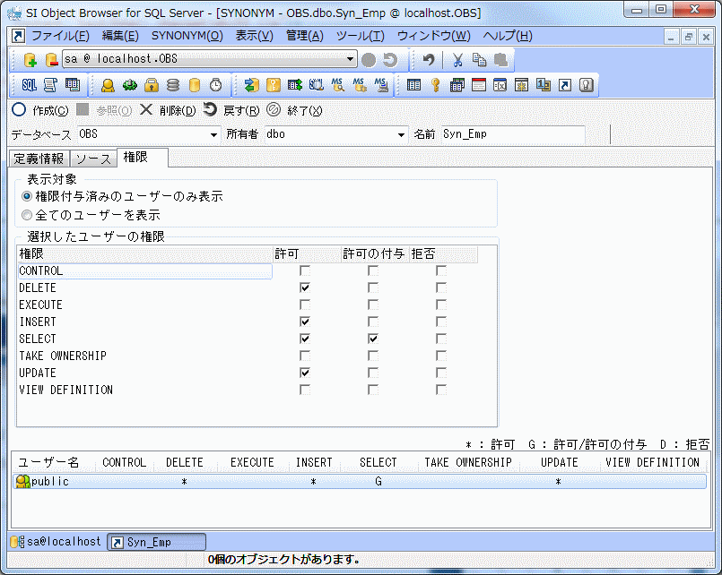Click the clock schedule icon

click(x=216, y=85)
